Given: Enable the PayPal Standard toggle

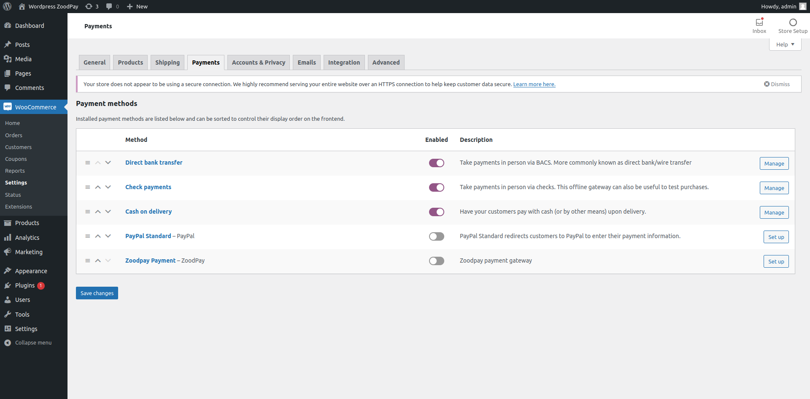Looking at the screenshot, I should click(437, 236).
